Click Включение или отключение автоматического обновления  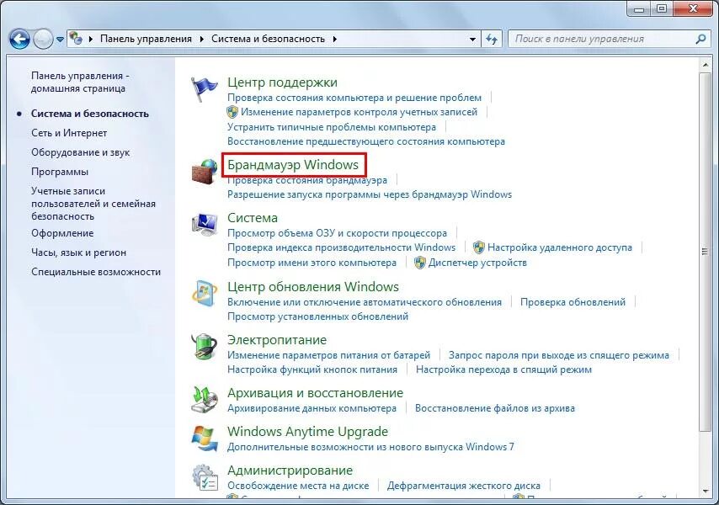coord(364,302)
